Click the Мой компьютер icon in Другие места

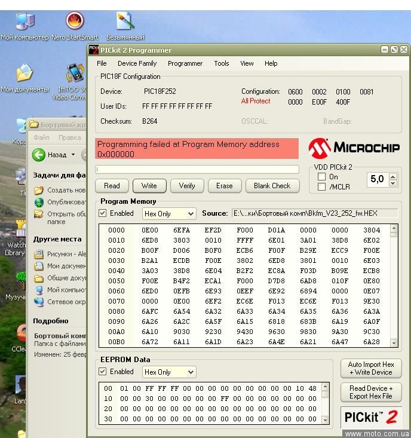tap(39, 290)
